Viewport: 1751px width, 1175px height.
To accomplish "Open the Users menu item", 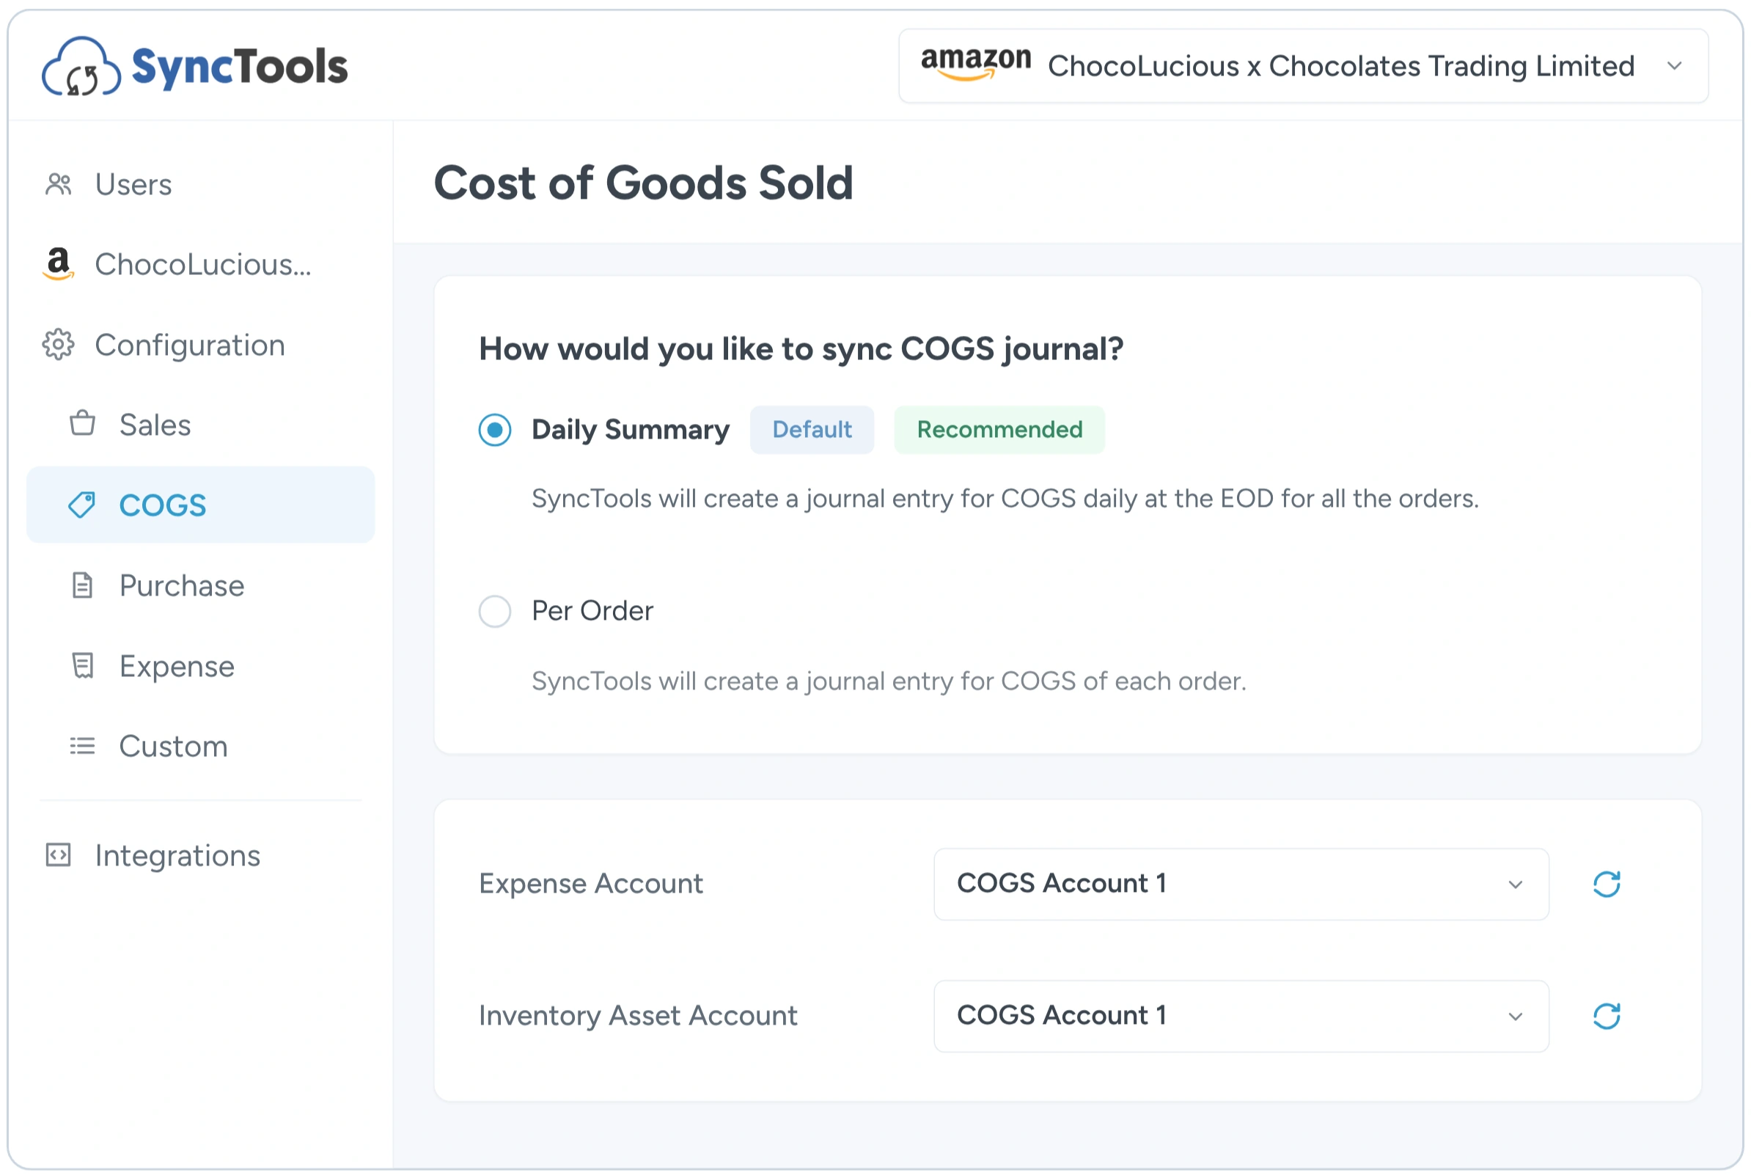I will [x=201, y=184].
